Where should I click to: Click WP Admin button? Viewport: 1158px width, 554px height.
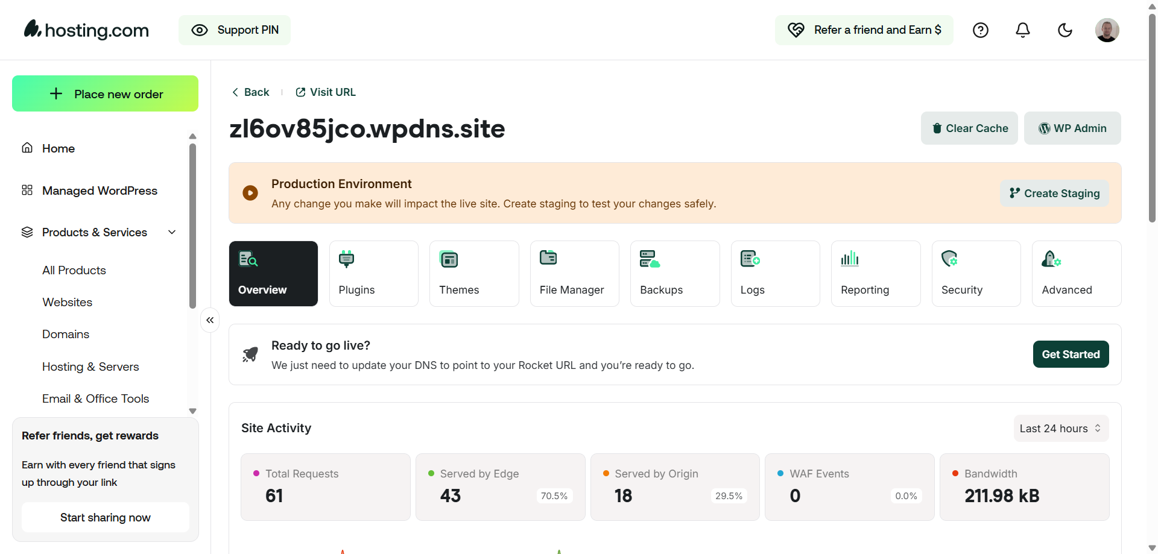click(1072, 128)
